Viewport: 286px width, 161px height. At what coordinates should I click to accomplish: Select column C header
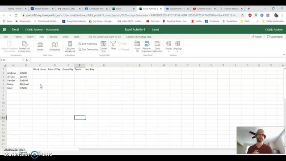40,65
